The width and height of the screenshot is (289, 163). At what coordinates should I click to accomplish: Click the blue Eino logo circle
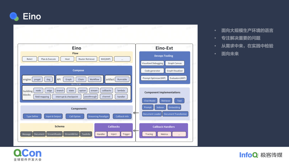tap(13, 16)
